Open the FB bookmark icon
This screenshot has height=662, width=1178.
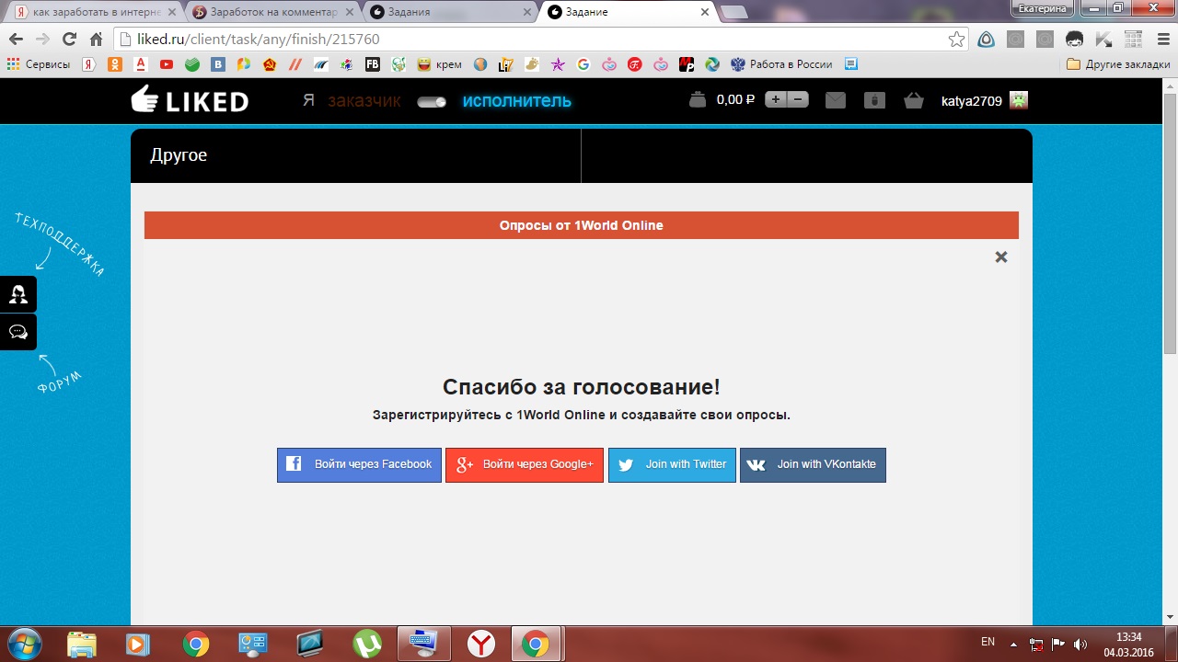pos(373,64)
